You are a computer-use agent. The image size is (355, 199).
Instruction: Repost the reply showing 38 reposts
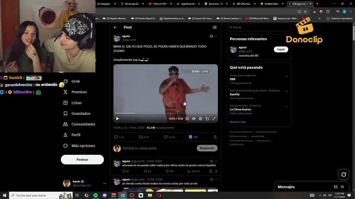pyautogui.click(x=145, y=171)
